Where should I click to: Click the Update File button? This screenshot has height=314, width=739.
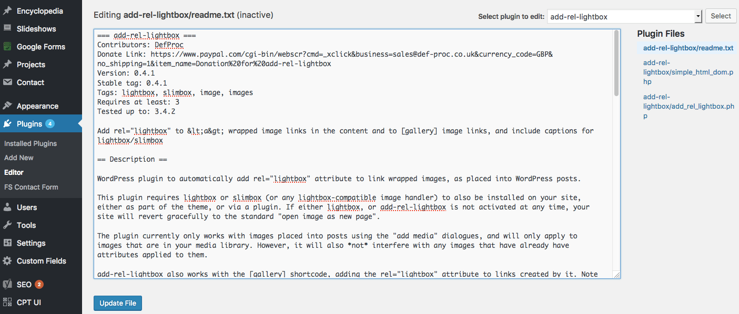click(x=117, y=303)
